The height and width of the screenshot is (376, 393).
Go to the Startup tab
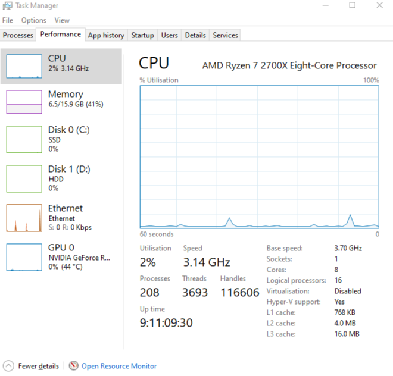pyautogui.click(x=142, y=35)
